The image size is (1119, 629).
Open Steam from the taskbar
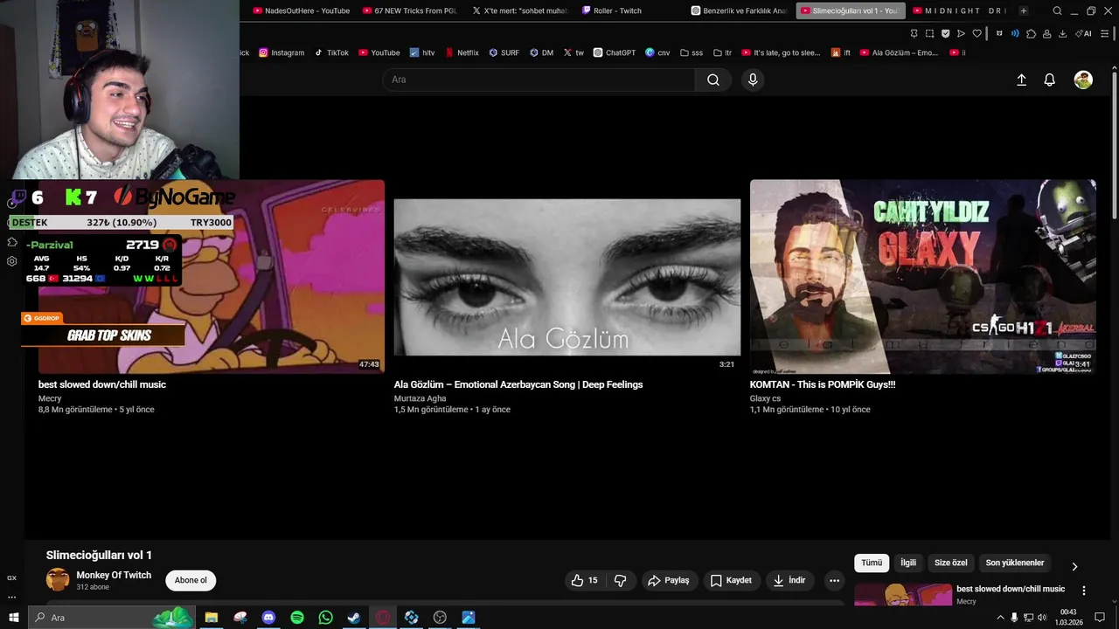pyautogui.click(x=354, y=618)
